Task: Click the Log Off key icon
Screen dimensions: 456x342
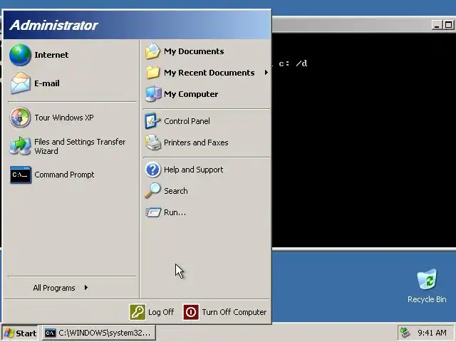Action: pos(138,312)
